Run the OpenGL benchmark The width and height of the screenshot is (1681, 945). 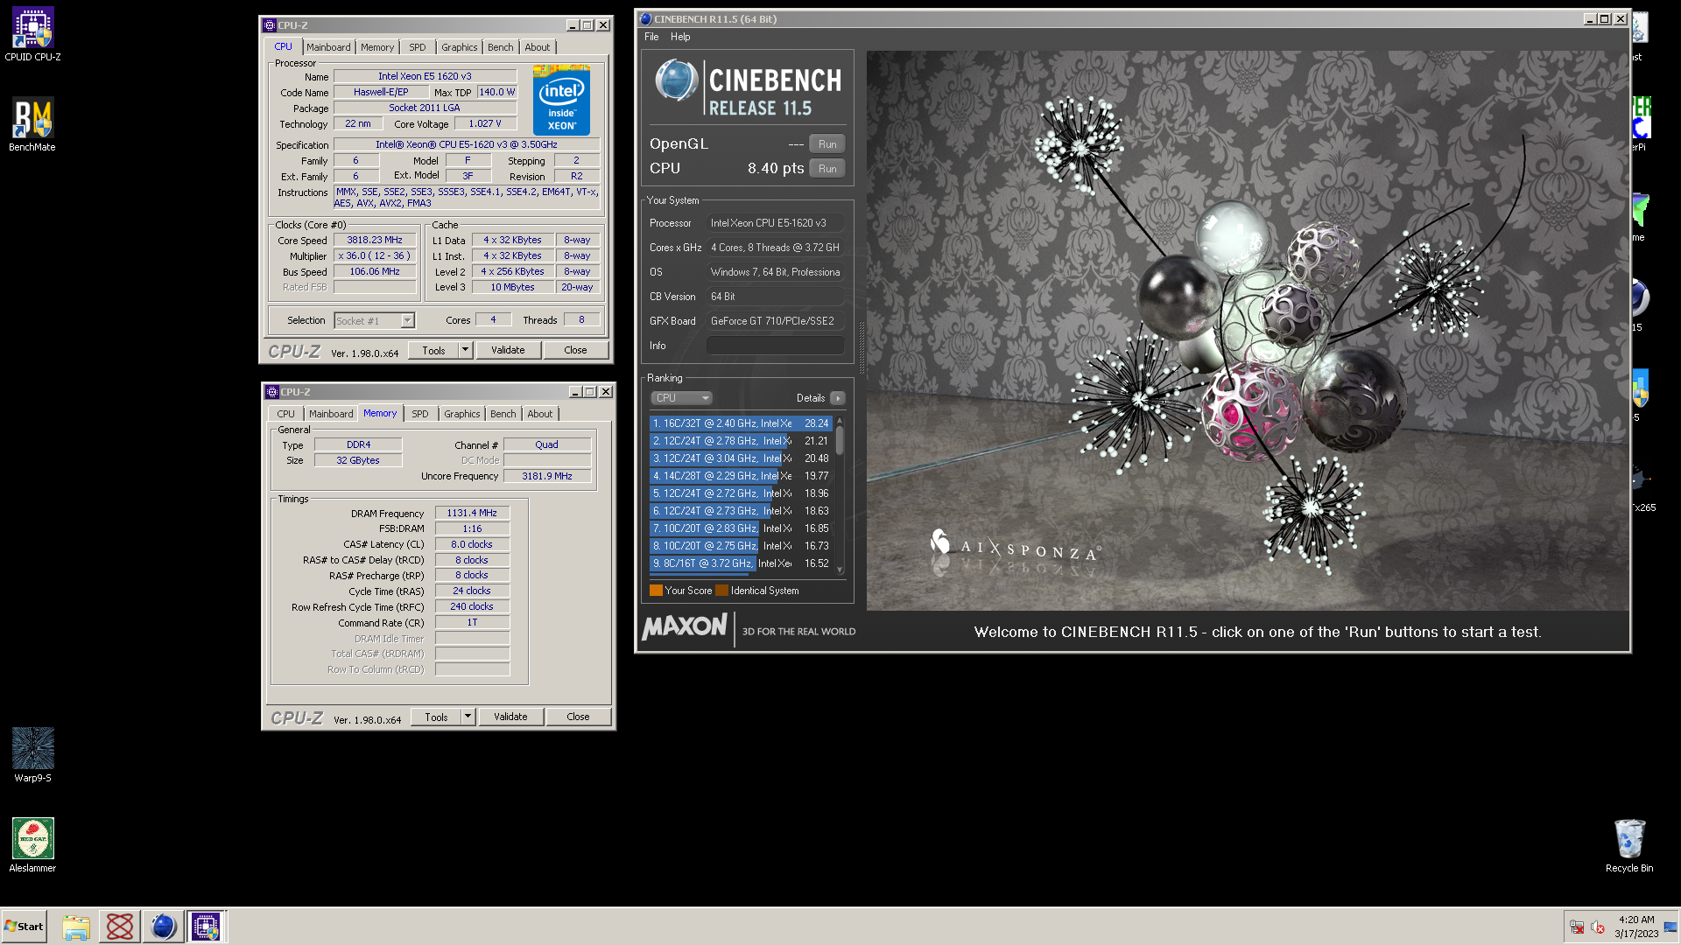pos(827,143)
